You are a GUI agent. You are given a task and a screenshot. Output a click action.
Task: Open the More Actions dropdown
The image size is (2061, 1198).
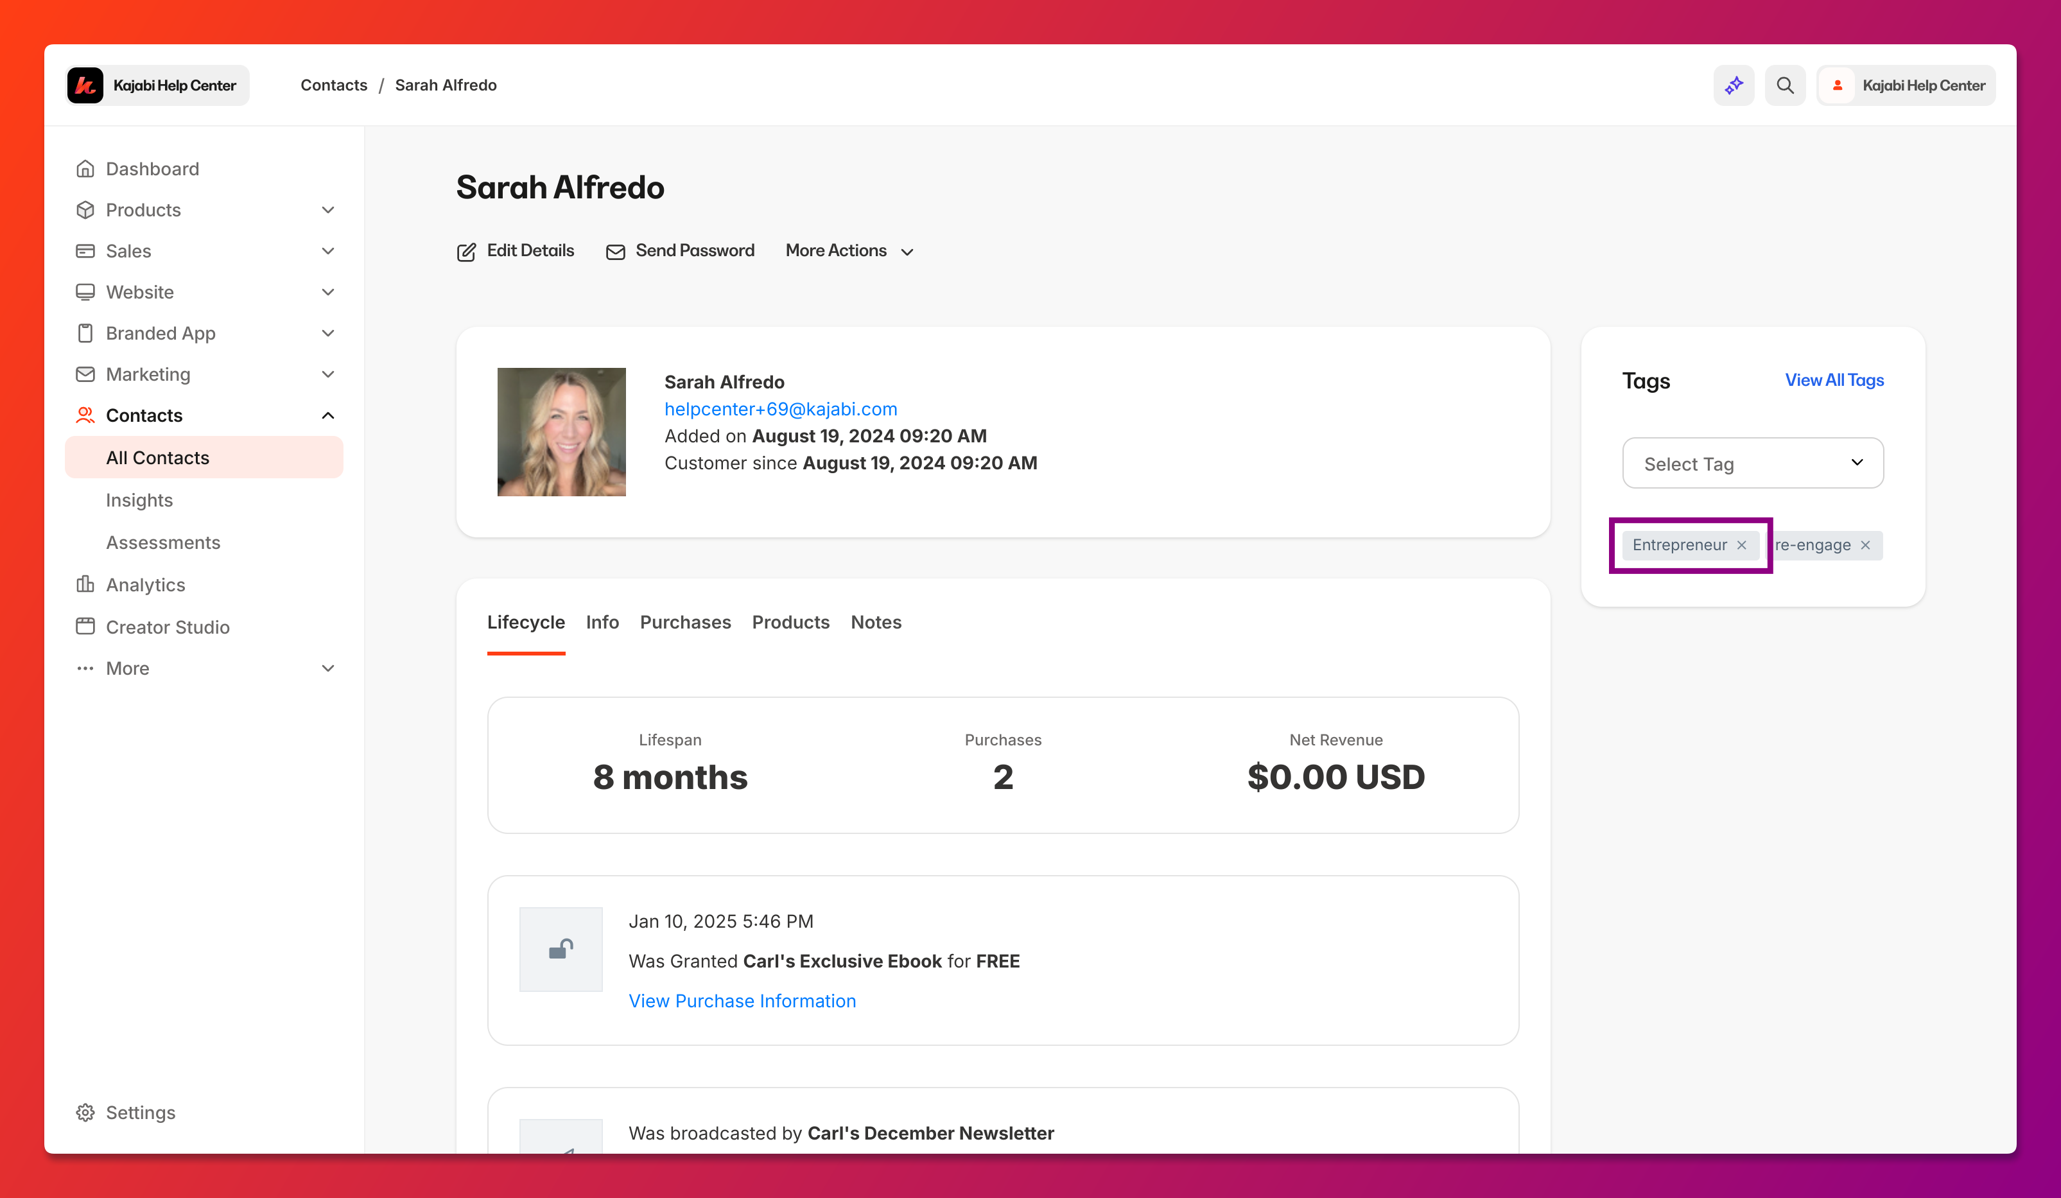[x=849, y=251]
